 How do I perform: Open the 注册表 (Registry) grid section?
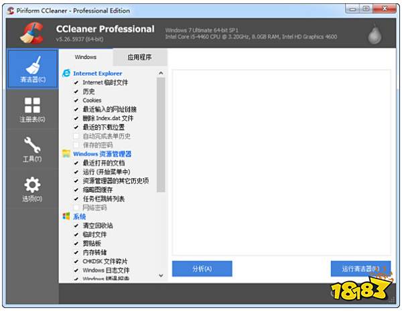32,110
